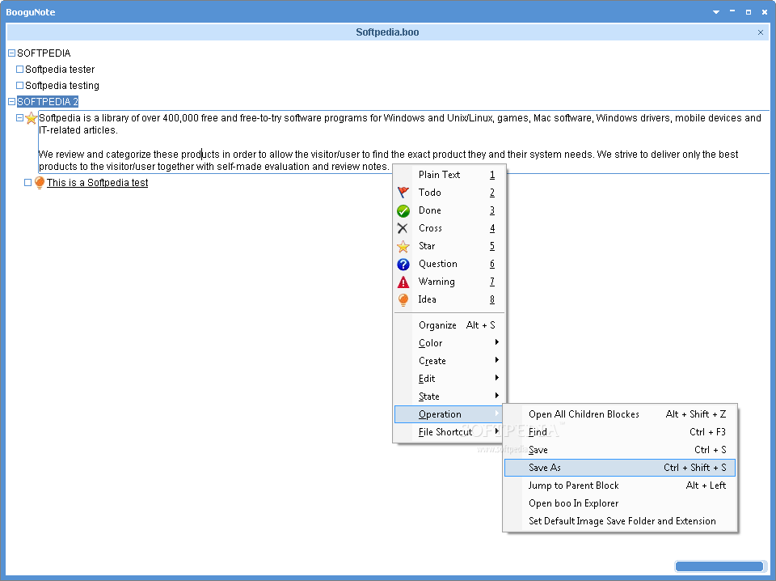
Task: Expand the State submenu arrow
Action: (x=496, y=396)
